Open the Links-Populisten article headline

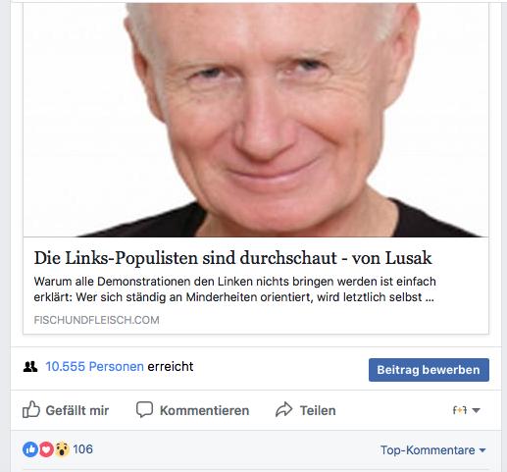pos(232,258)
